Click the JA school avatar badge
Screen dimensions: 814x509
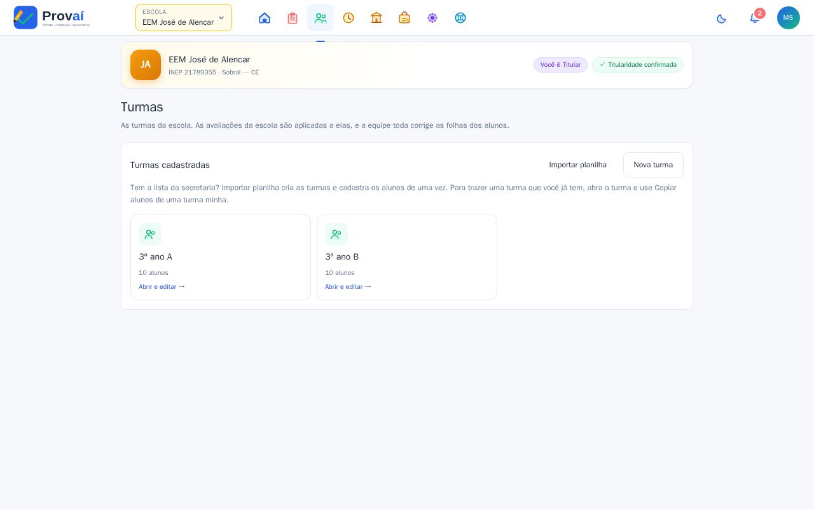pyautogui.click(x=146, y=65)
